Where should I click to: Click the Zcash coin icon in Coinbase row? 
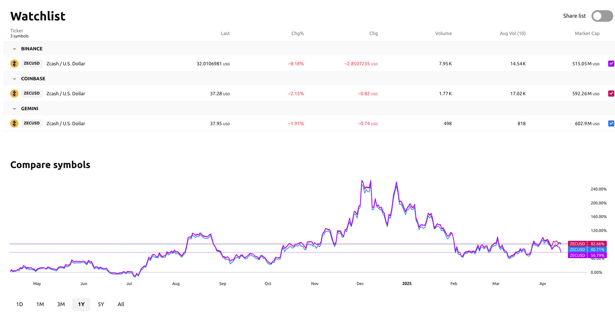(x=14, y=94)
